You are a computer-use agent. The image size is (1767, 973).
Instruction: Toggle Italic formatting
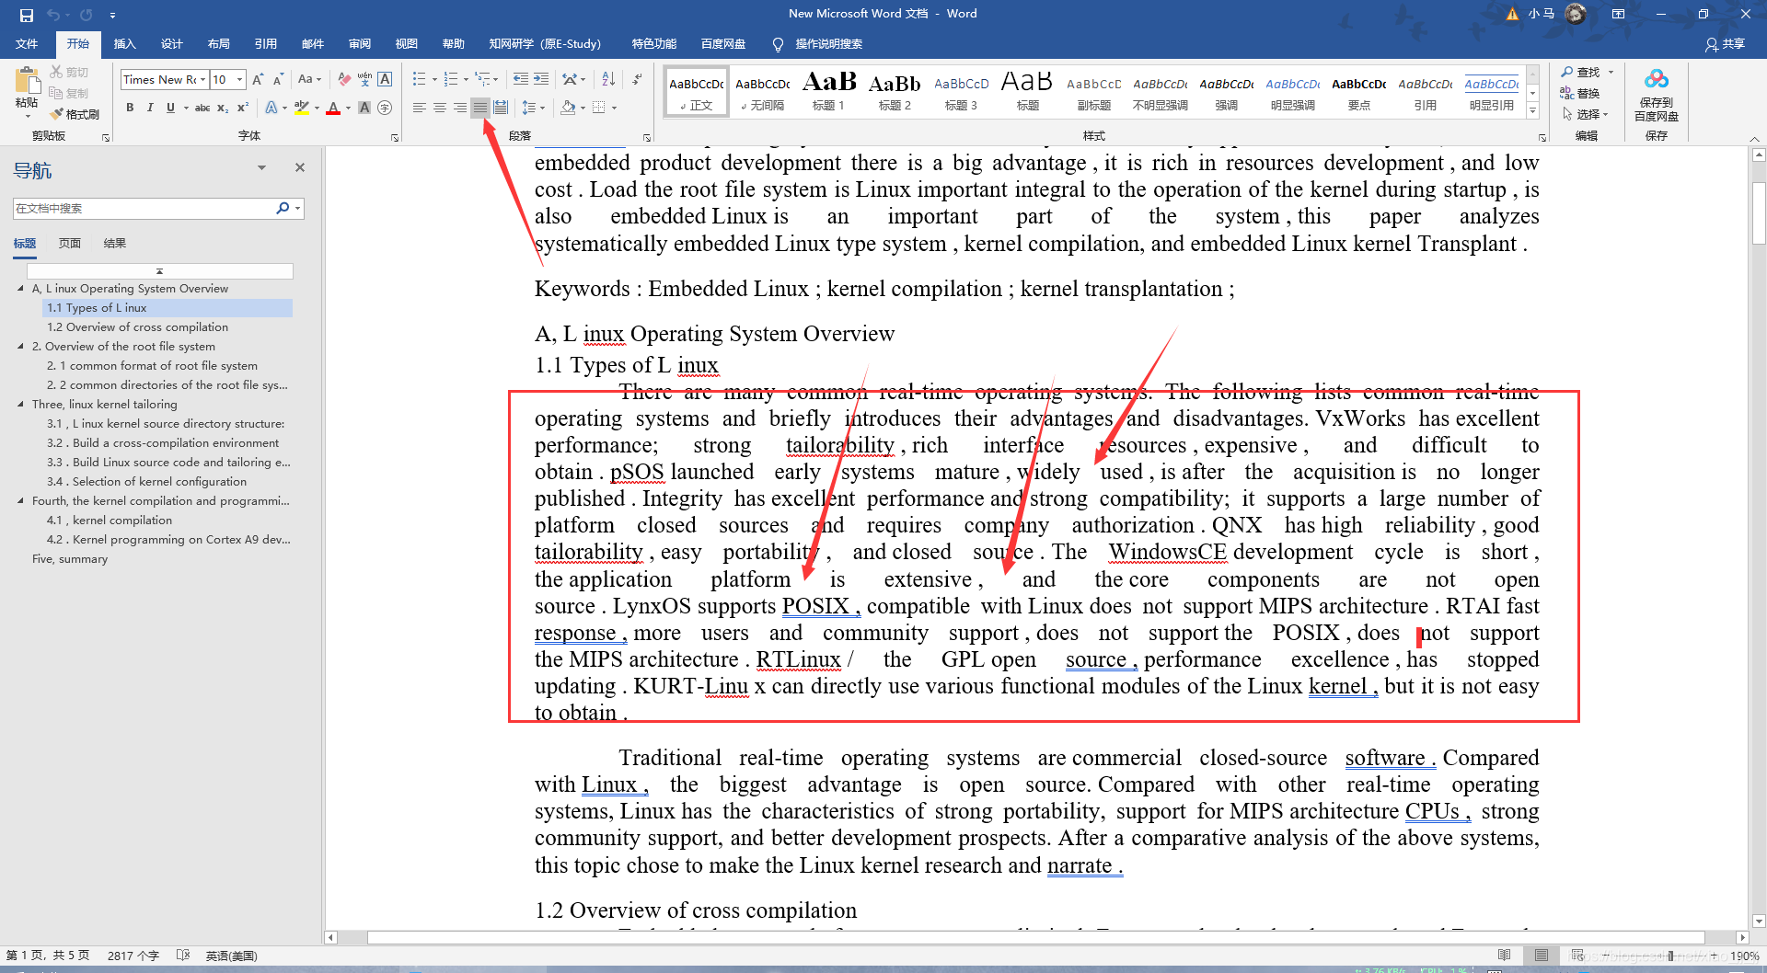click(150, 108)
